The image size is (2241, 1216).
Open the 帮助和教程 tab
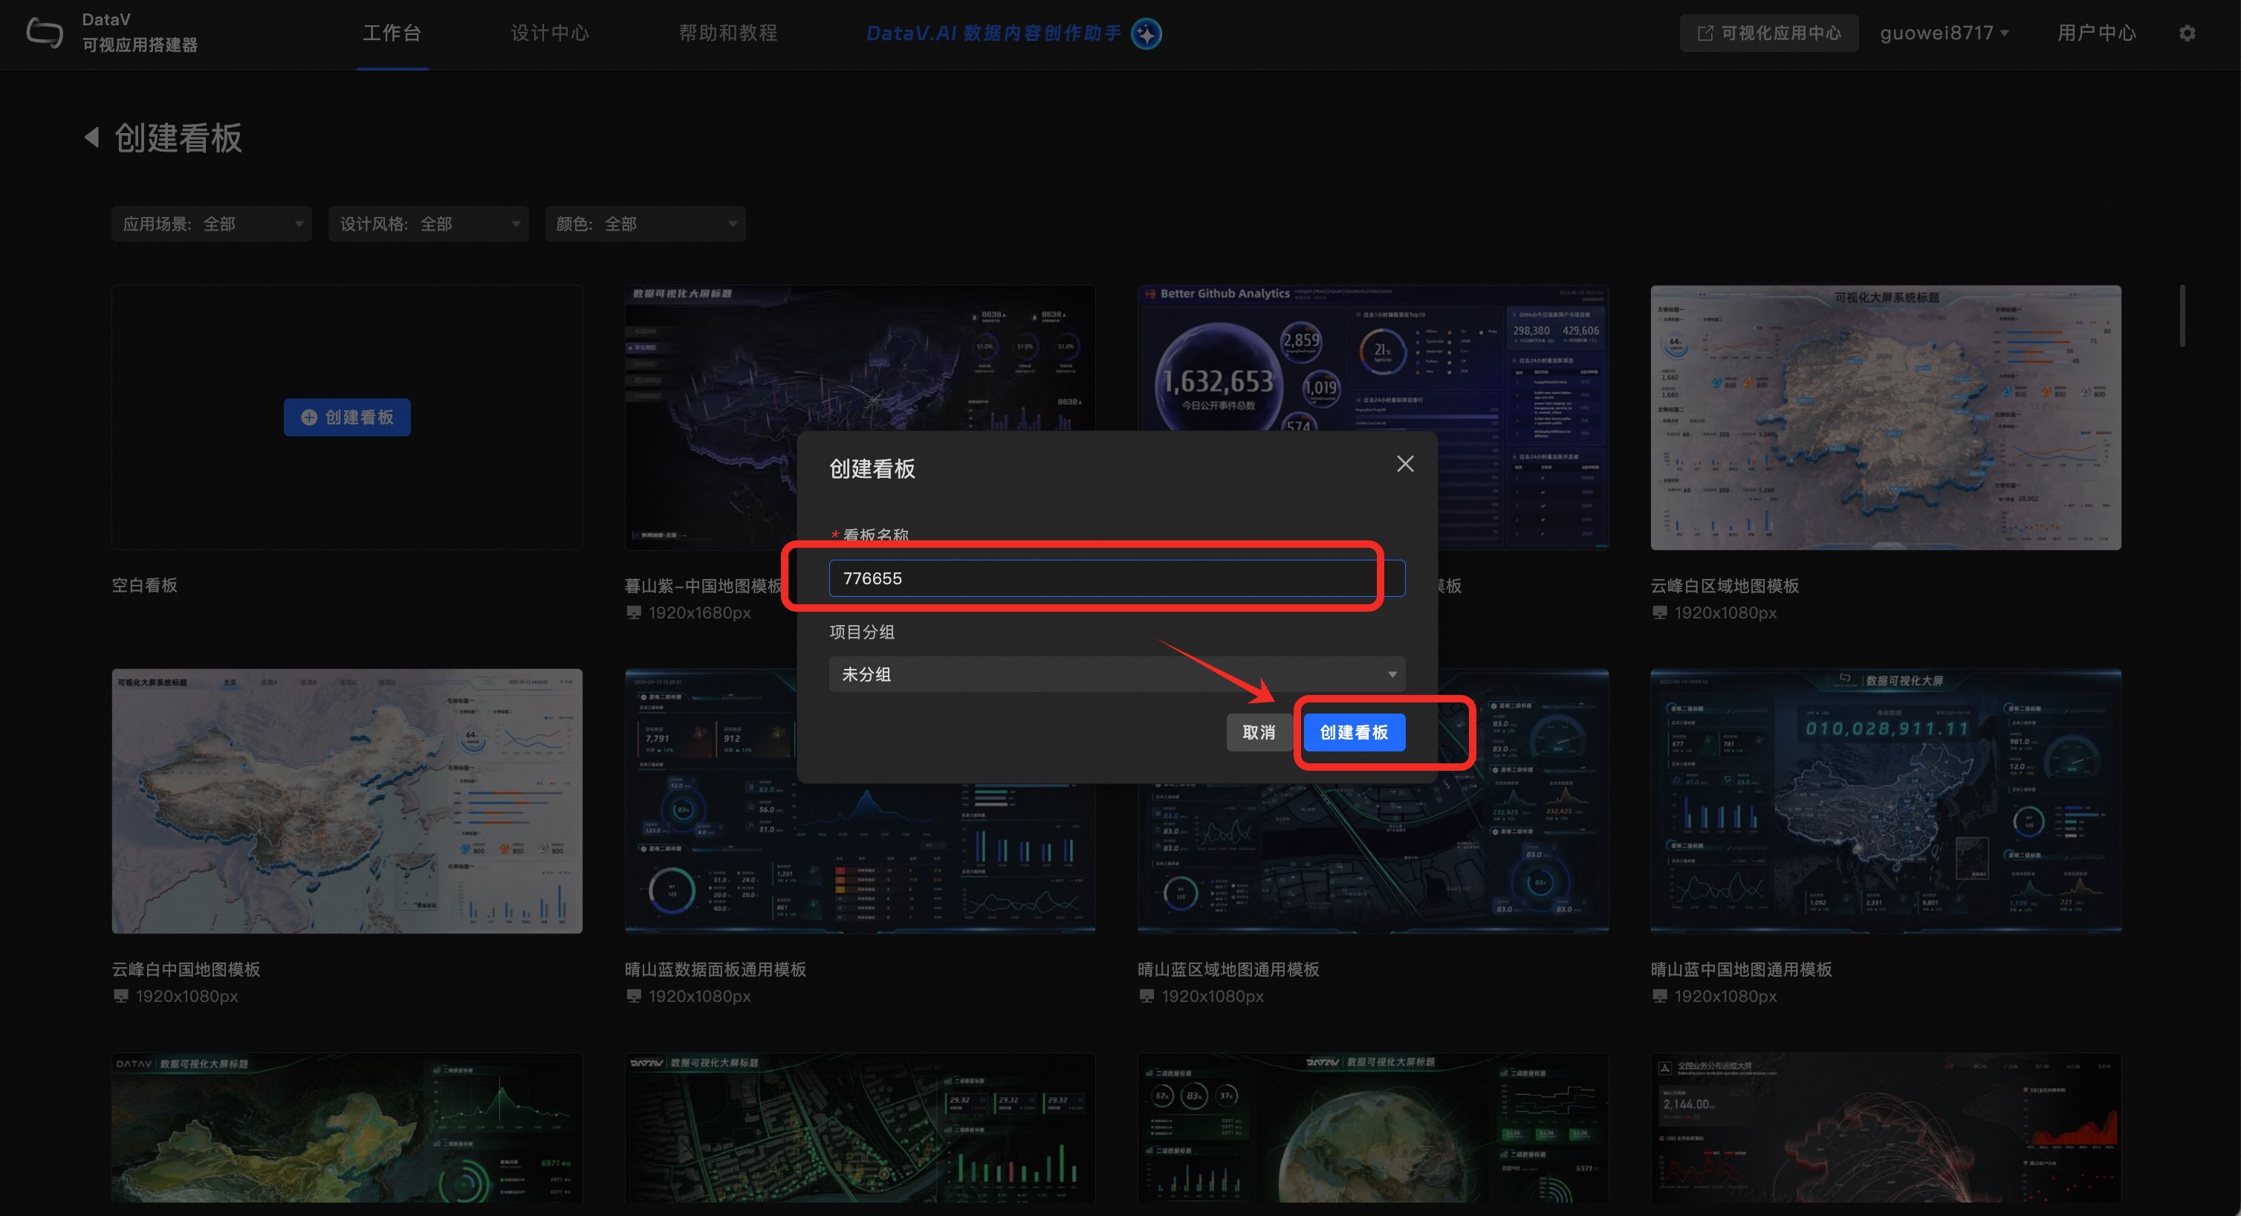(727, 33)
